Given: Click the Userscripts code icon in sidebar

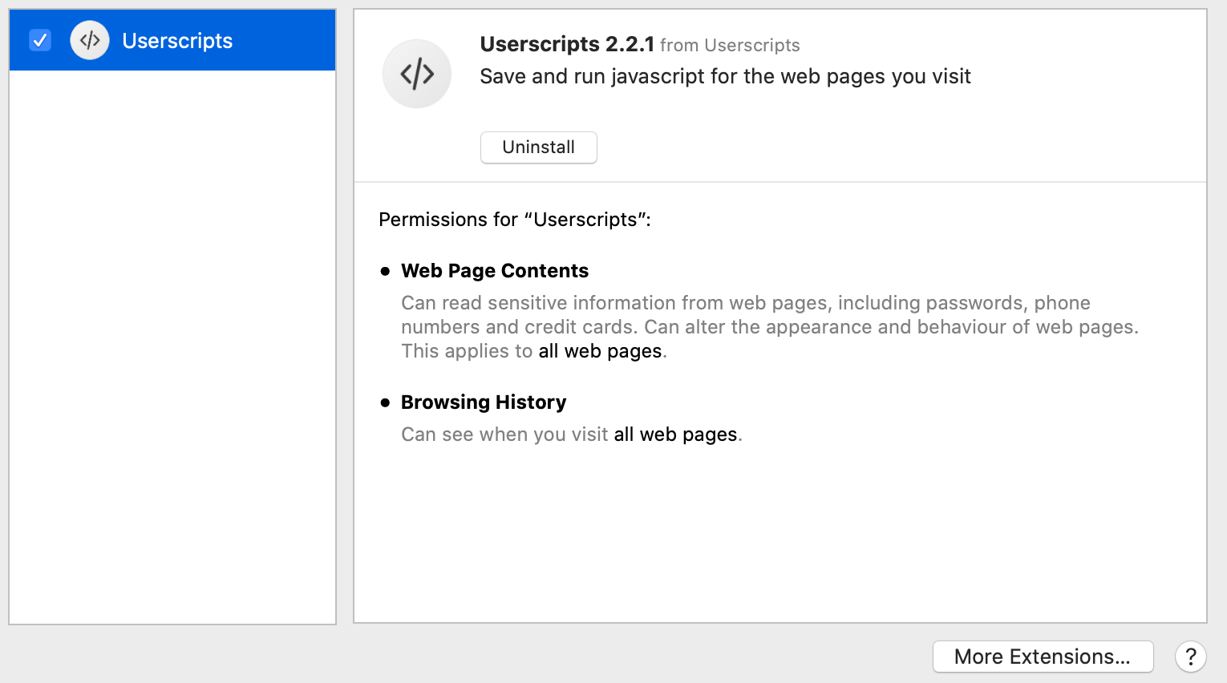Looking at the screenshot, I should click(x=90, y=40).
